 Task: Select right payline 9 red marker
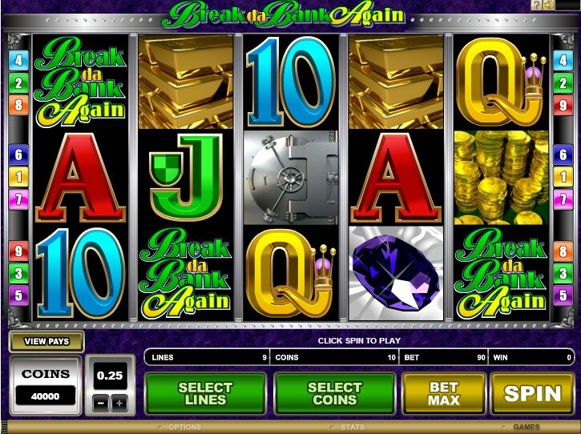pyautogui.click(x=563, y=106)
